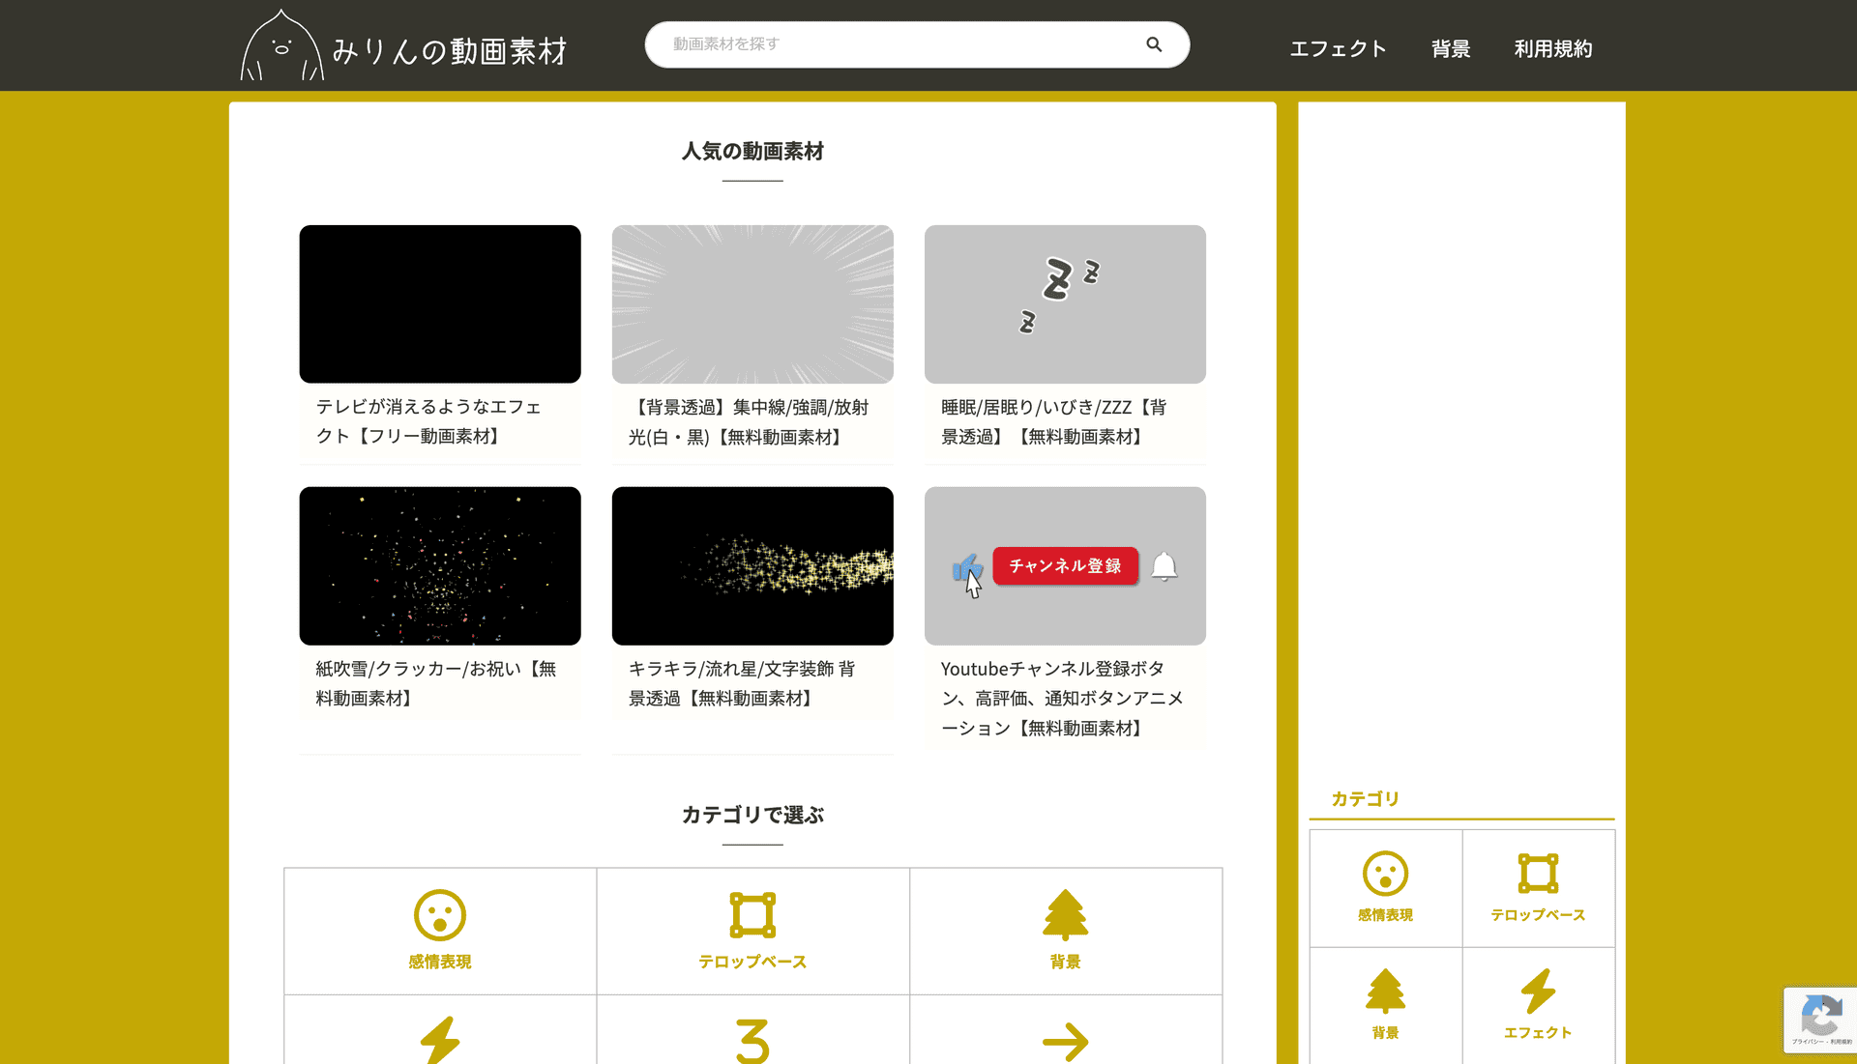Click the red チャンネル登録 button in thumbnail
Viewport: 1857px width, 1064px height.
[x=1065, y=565]
